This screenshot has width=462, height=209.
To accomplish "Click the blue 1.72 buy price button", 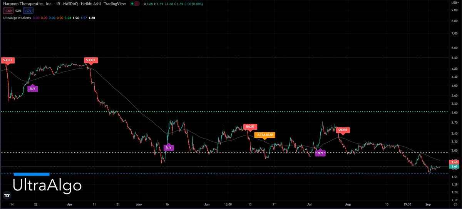I will 27,11.
